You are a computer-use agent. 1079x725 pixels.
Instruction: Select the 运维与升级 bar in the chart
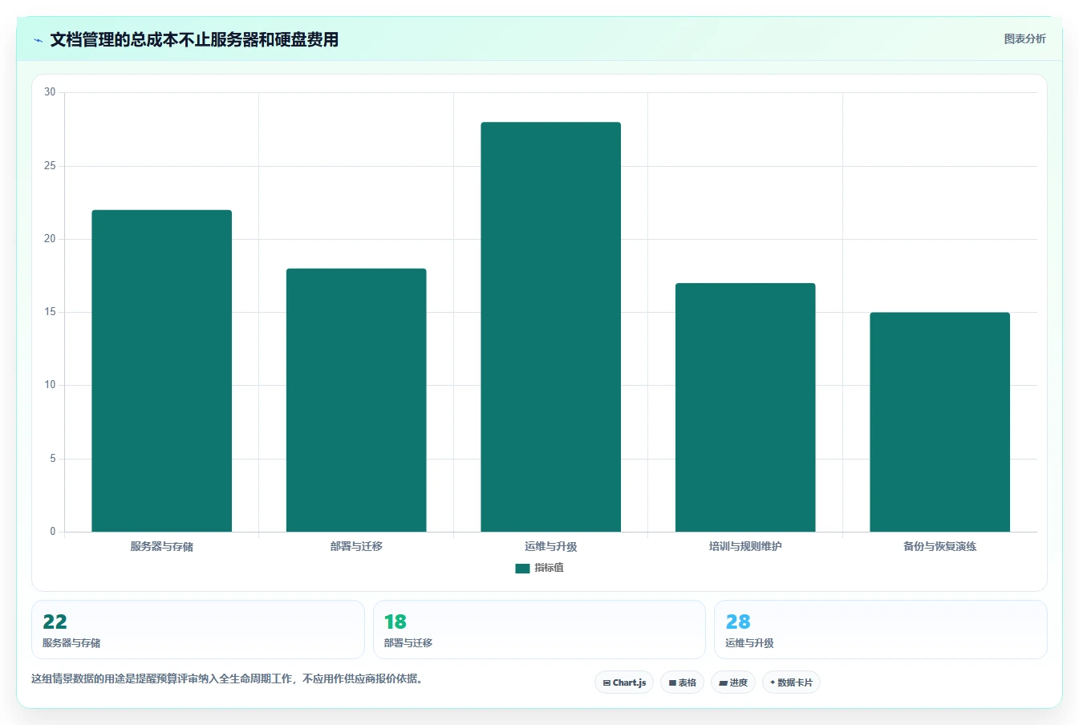point(550,327)
